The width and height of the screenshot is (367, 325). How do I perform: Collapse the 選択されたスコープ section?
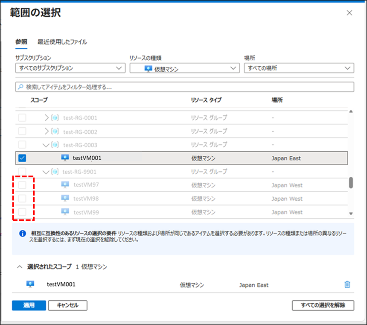pyautogui.click(x=19, y=266)
